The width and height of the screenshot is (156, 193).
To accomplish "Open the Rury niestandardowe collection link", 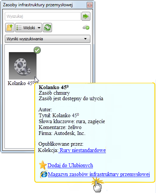I will click(82, 150).
